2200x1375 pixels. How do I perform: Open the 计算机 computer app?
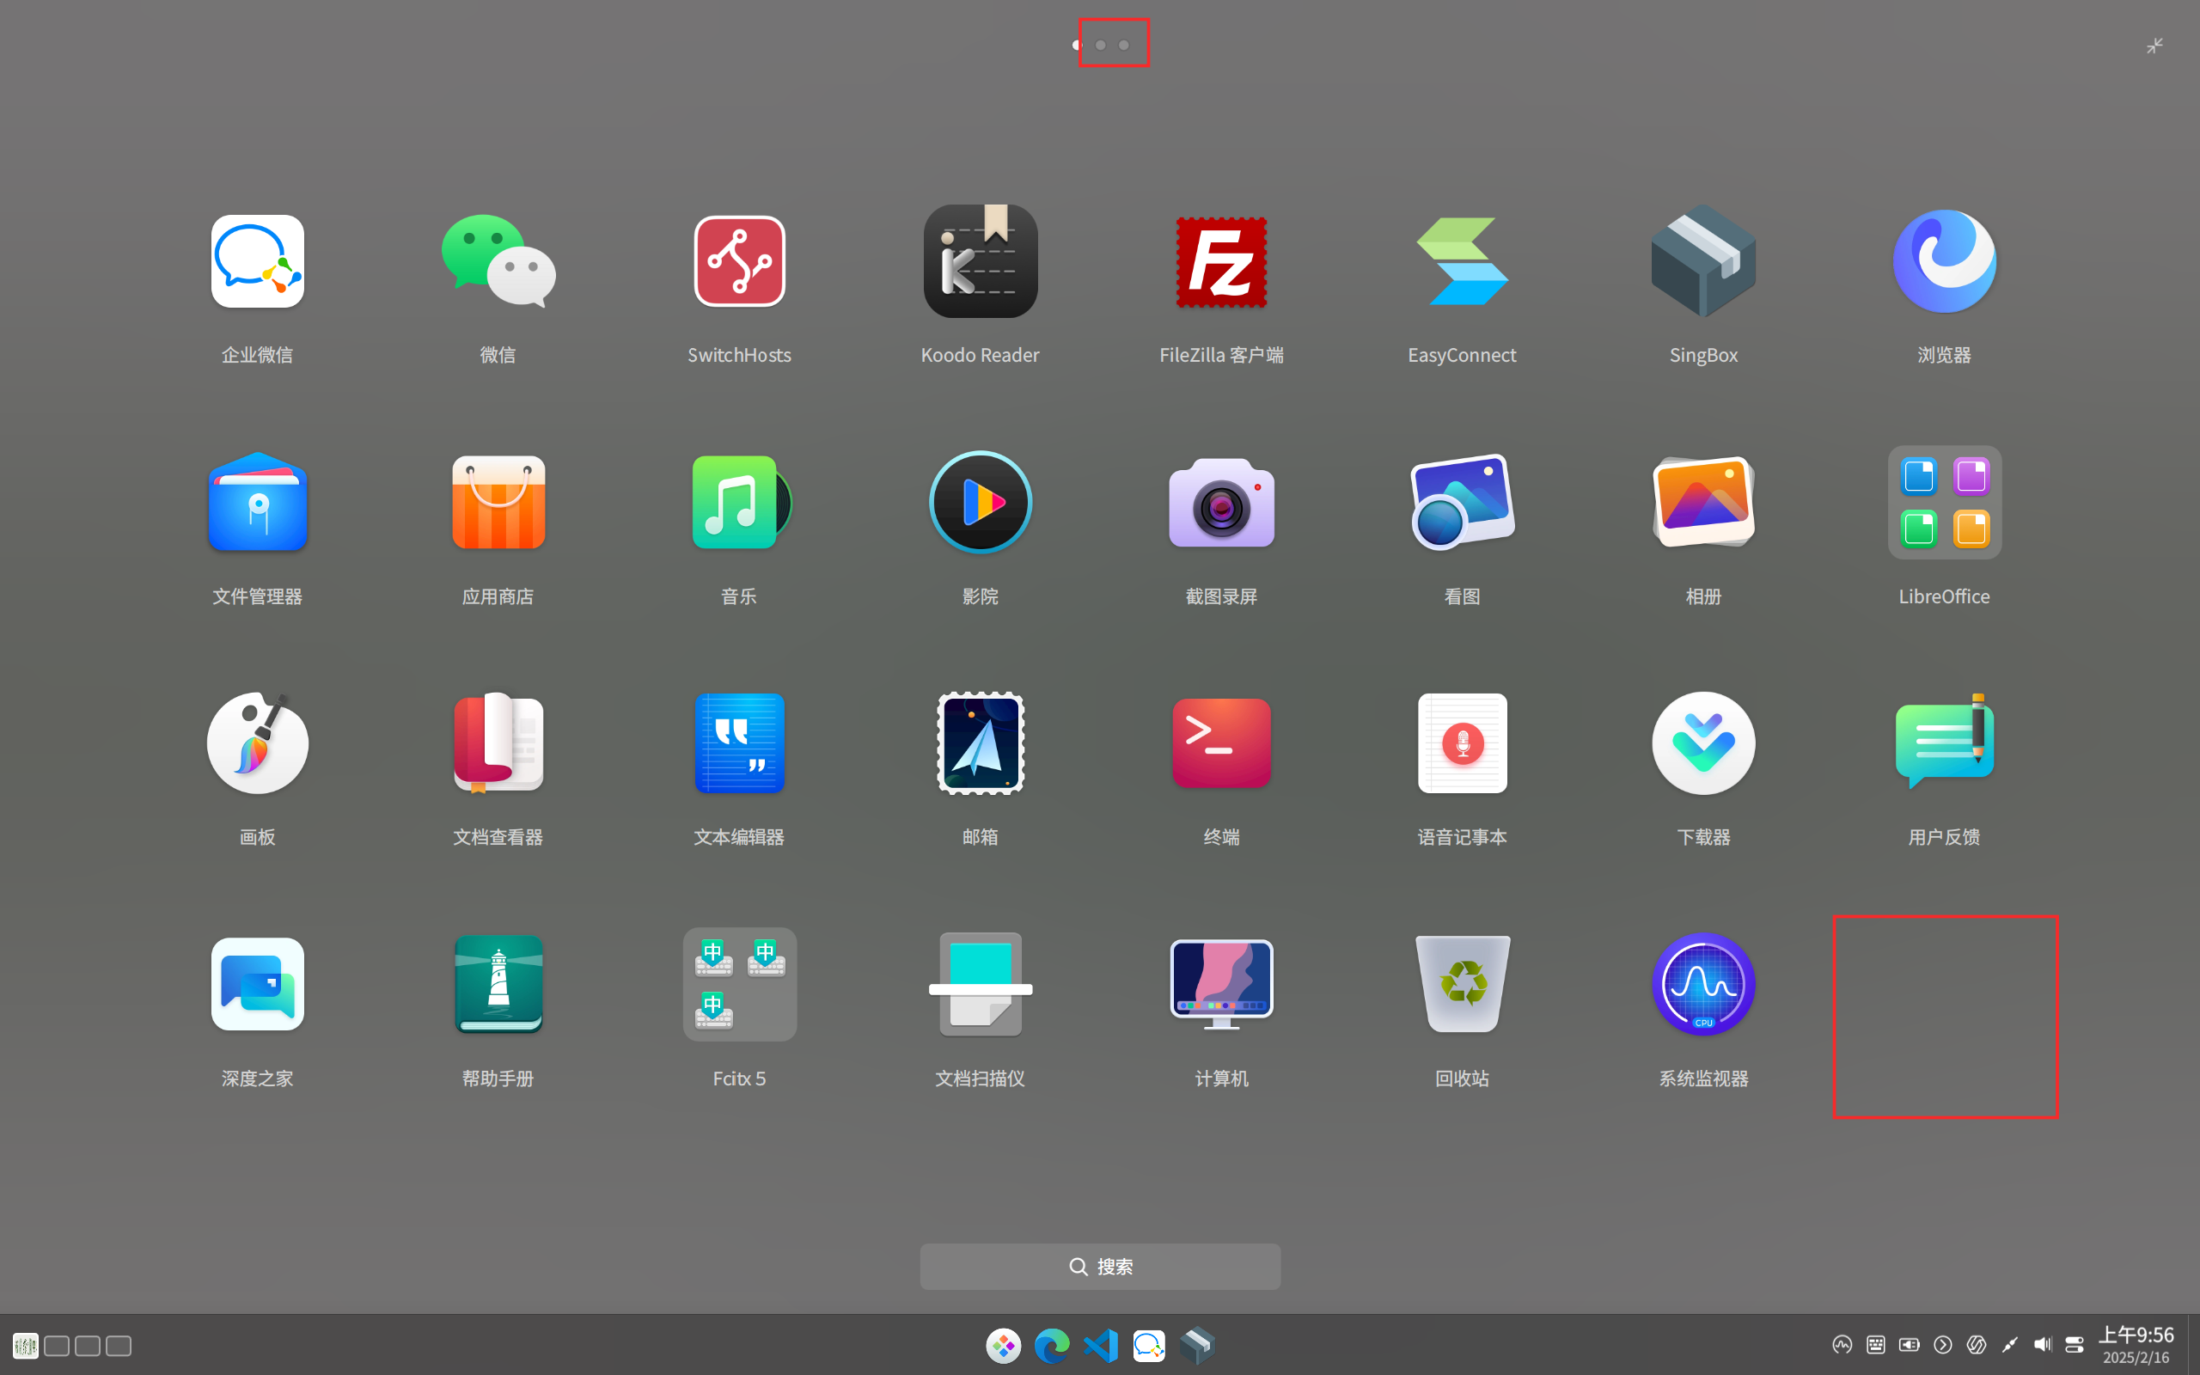pyautogui.click(x=1221, y=984)
